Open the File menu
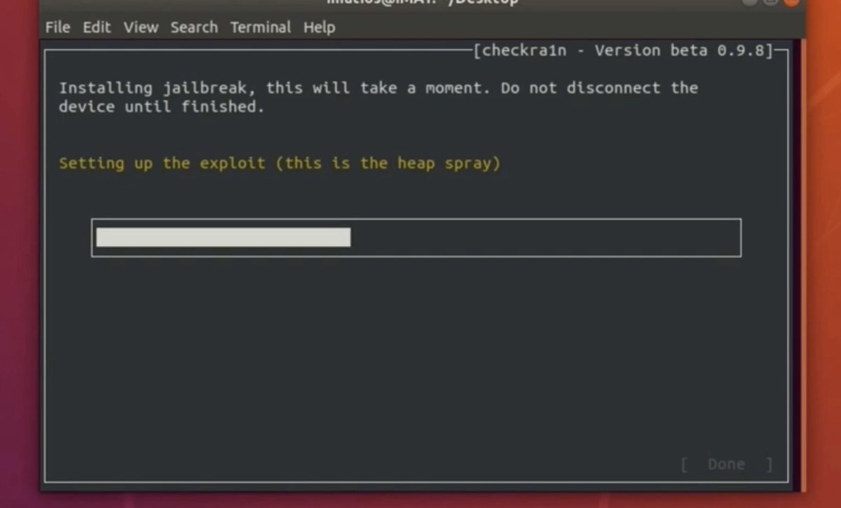Screen dimensions: 841x508 coord(57,27)
